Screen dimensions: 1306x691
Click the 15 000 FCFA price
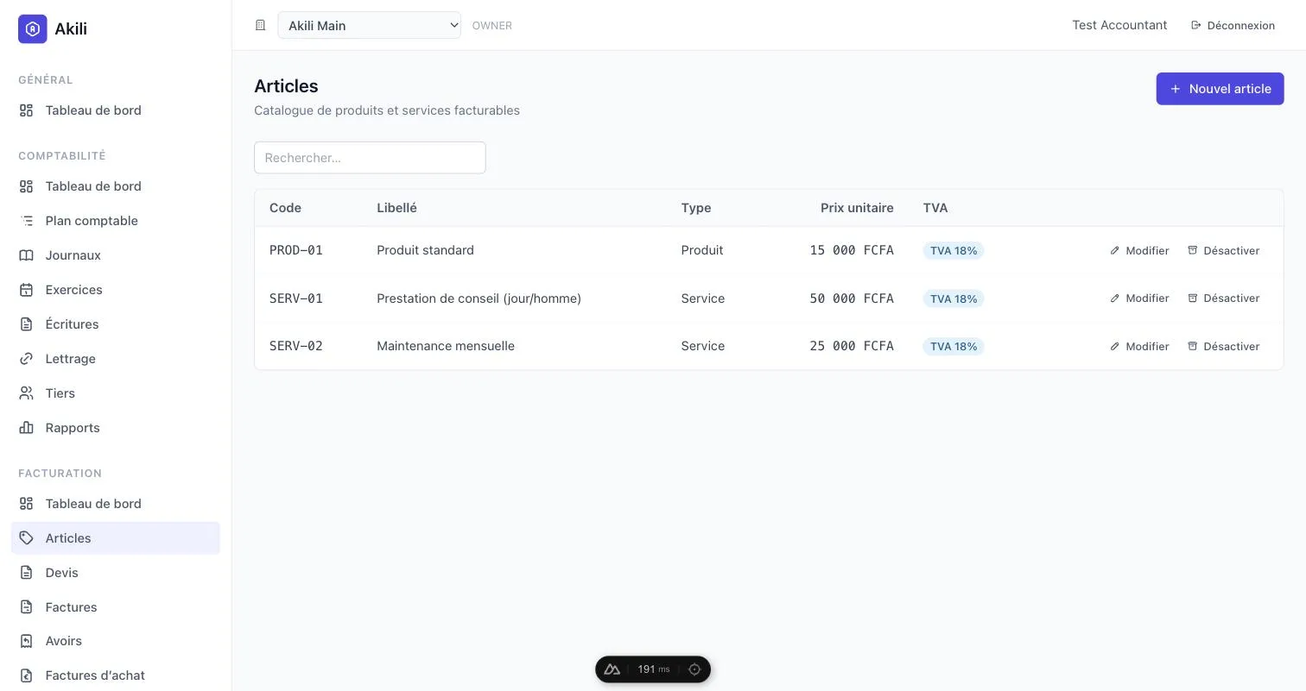click(x=852, y=250)
